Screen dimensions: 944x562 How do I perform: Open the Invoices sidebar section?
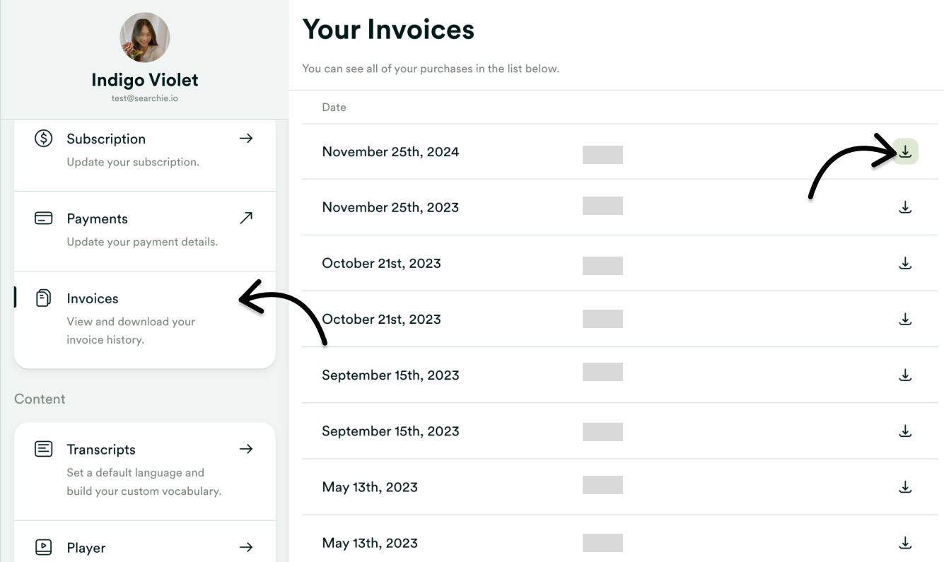(x=92, y=298)
